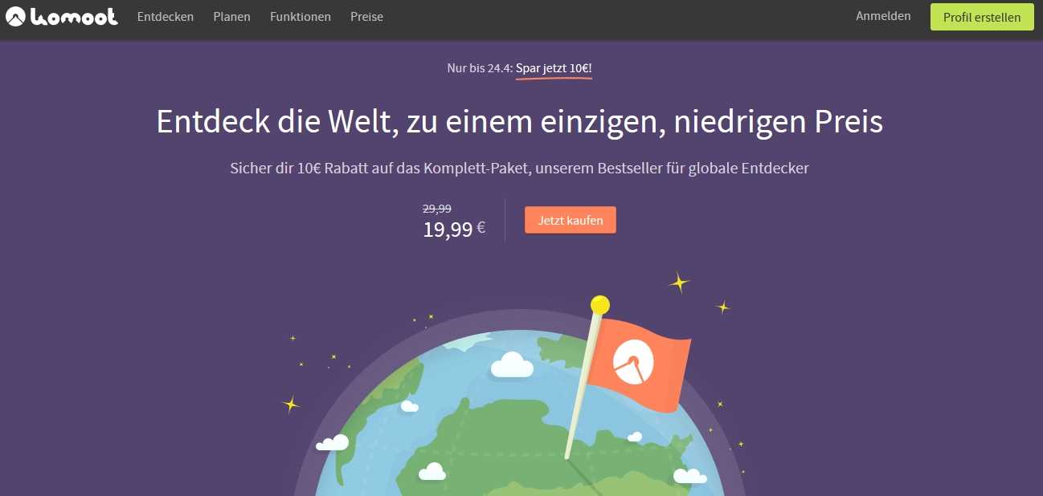Click the big yellow star near the flag

[x=680, y=283]
